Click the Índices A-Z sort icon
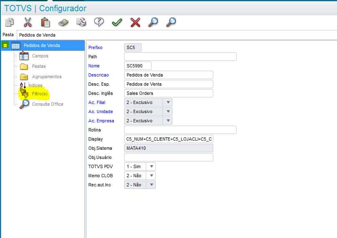This screenshot has width=337, height=238. tap(23, 85)
